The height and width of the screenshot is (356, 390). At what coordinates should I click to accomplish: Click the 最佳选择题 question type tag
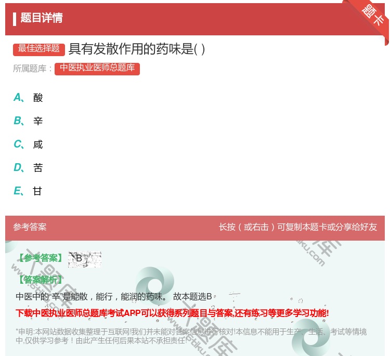tap(39, 49)
